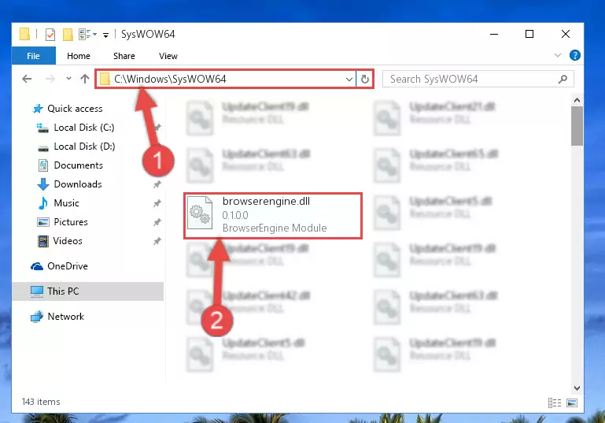Screen dimensions: 605x423
Task: Click the folder icon in the address bar
Action: (x=105, y=80)
